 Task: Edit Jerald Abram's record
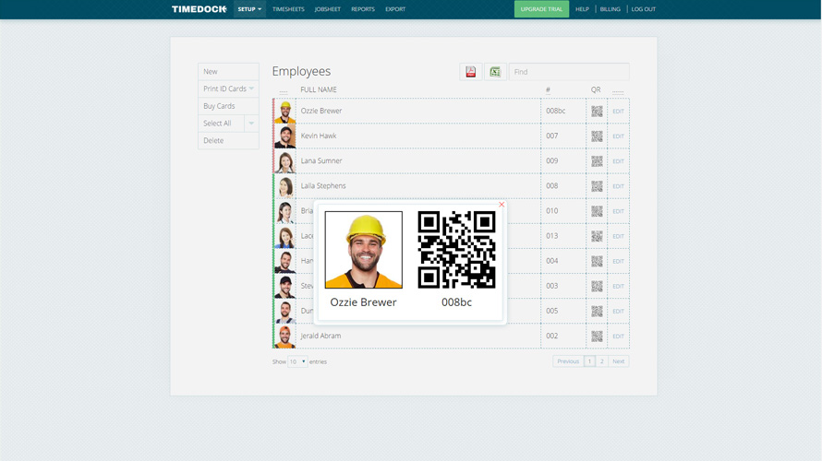point(619,337)
